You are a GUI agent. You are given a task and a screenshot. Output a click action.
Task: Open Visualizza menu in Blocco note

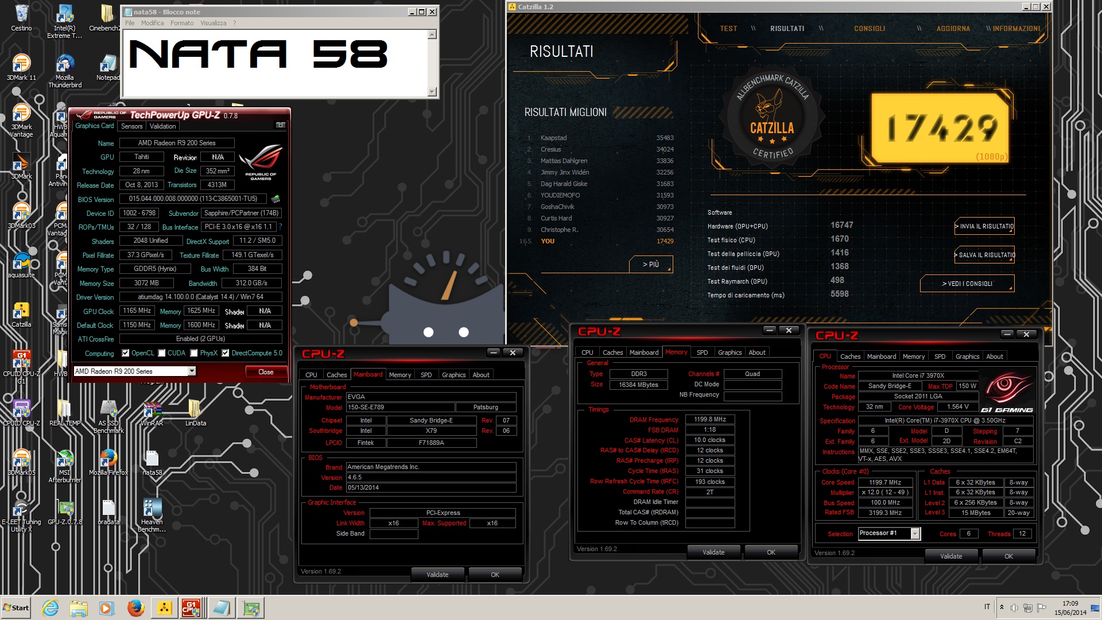point(213,23)
